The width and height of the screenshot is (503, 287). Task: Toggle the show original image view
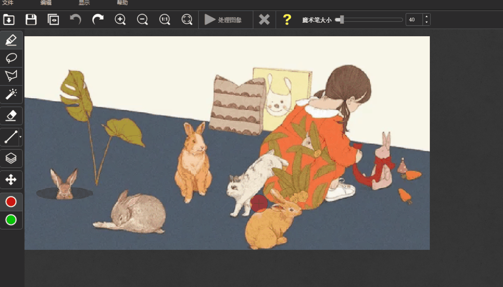54,20
